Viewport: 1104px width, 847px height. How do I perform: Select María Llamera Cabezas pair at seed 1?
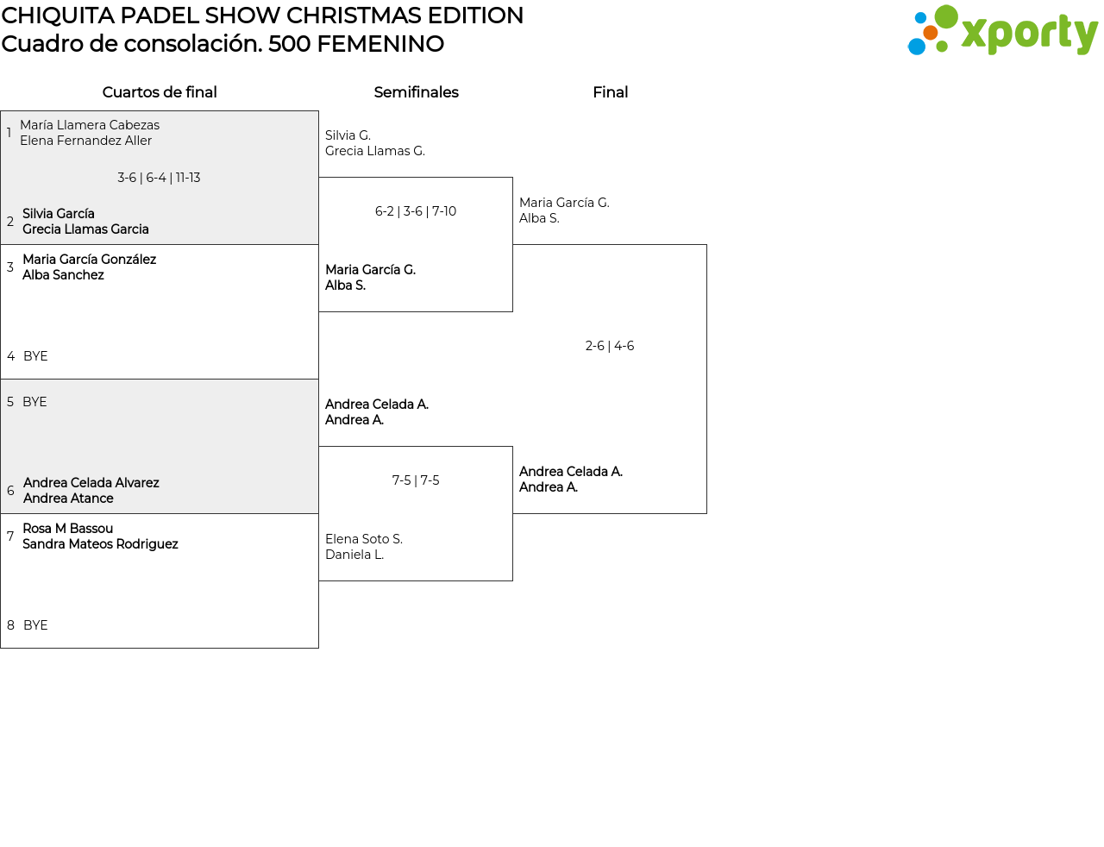(90, 133)
